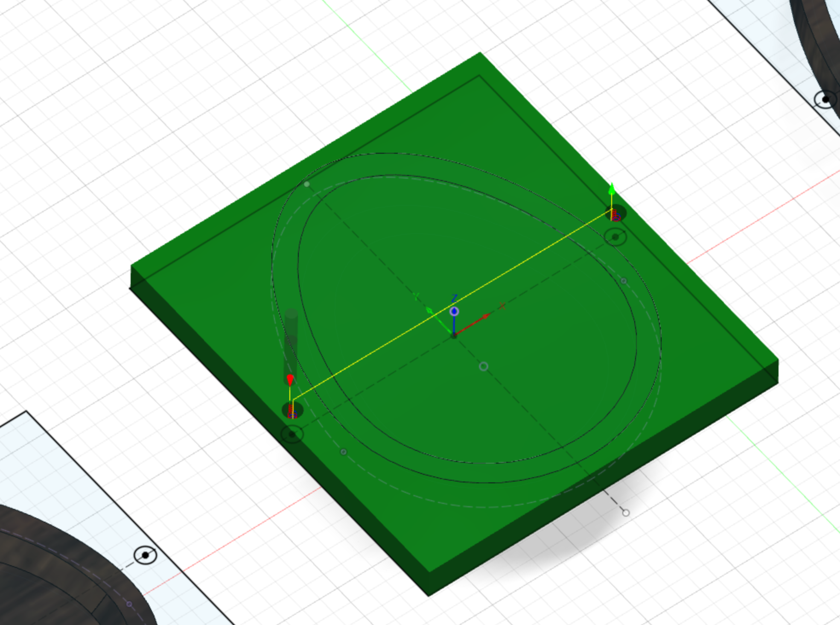Select the endpoint of the dashed axis past the stock edge

626,513
